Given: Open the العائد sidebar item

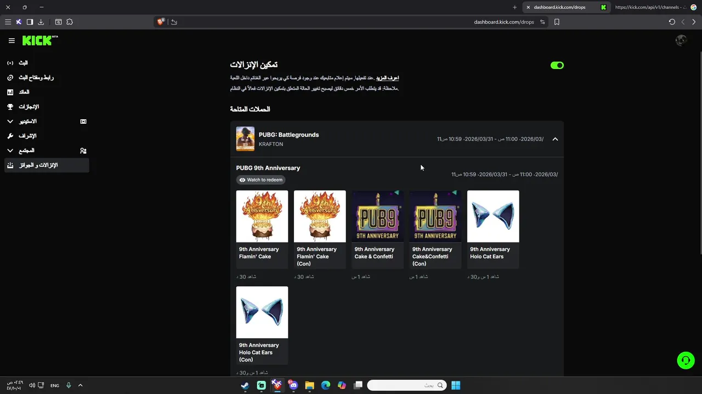Looking at the screenshot, I should point(47,92).
